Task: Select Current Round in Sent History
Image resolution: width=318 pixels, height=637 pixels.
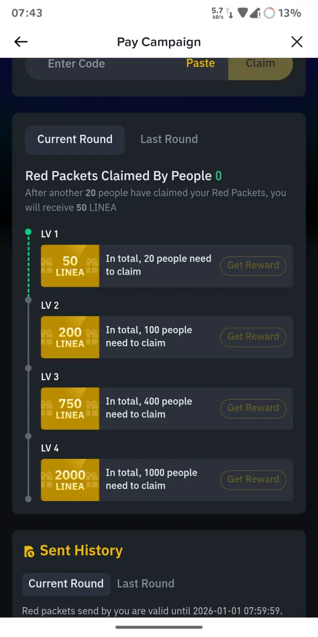Action: click(x=66, y=584)
